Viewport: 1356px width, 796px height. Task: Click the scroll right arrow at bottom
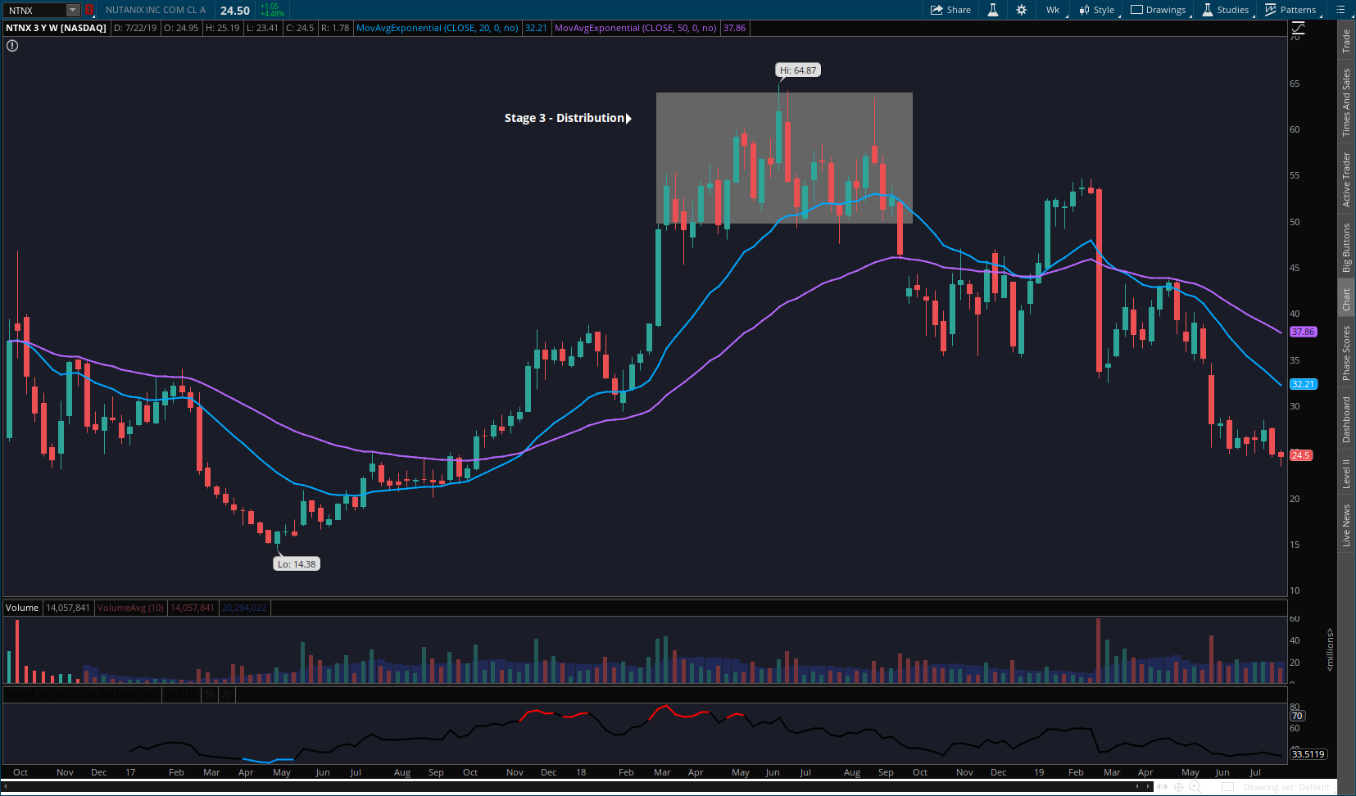[x=1146, y=786]
